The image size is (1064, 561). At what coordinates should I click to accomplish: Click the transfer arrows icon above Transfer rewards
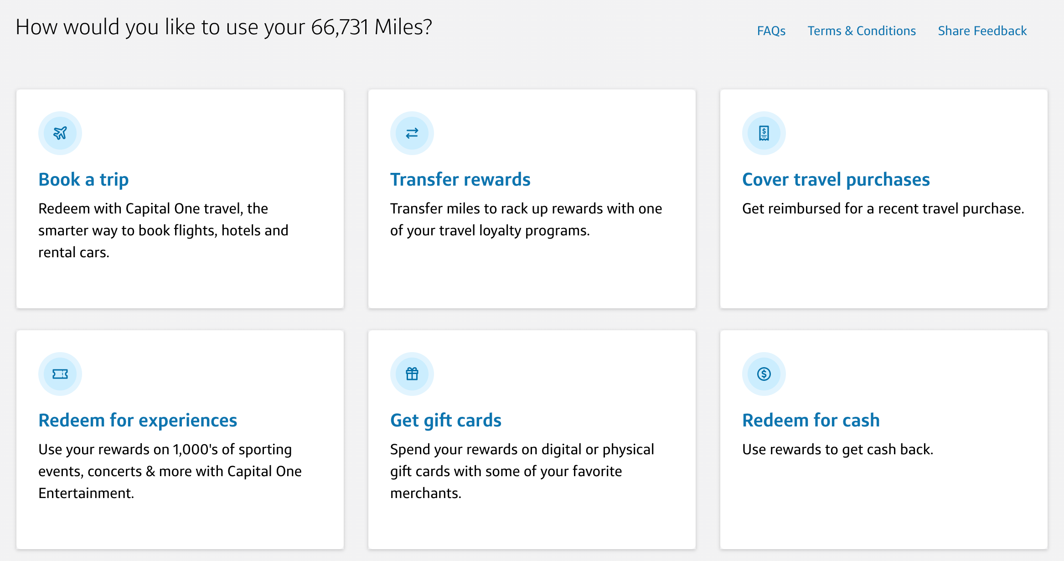[412, 133]
